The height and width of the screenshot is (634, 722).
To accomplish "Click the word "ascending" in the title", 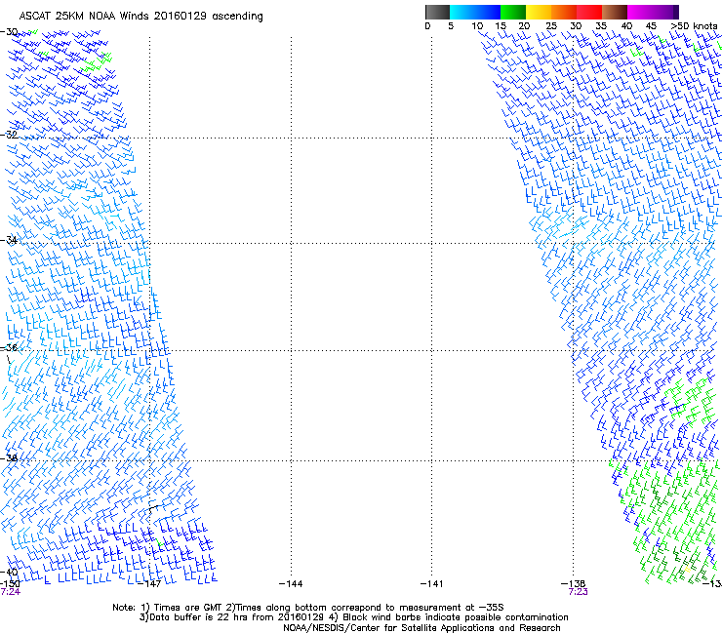I will pos(238,17).
